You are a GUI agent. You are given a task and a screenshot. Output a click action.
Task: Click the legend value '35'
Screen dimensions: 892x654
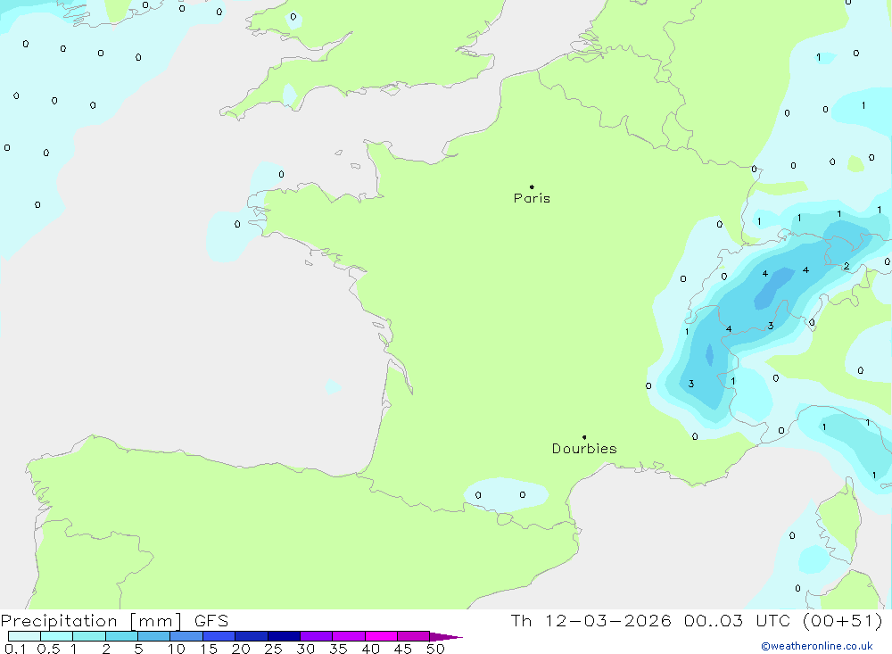point(338,649)
